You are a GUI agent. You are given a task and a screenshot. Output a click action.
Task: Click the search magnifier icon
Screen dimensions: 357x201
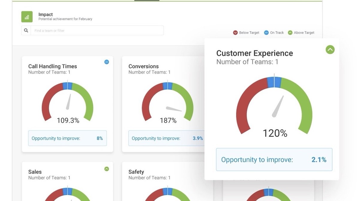[26, 31]
